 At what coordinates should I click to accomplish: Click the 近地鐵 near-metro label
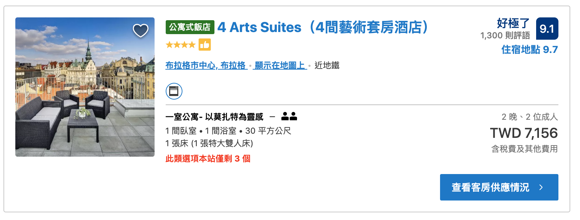[327, 65]
